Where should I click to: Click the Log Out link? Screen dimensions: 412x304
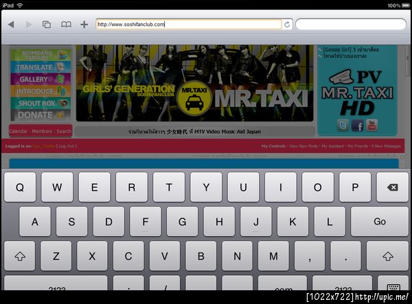coord(66,146)
